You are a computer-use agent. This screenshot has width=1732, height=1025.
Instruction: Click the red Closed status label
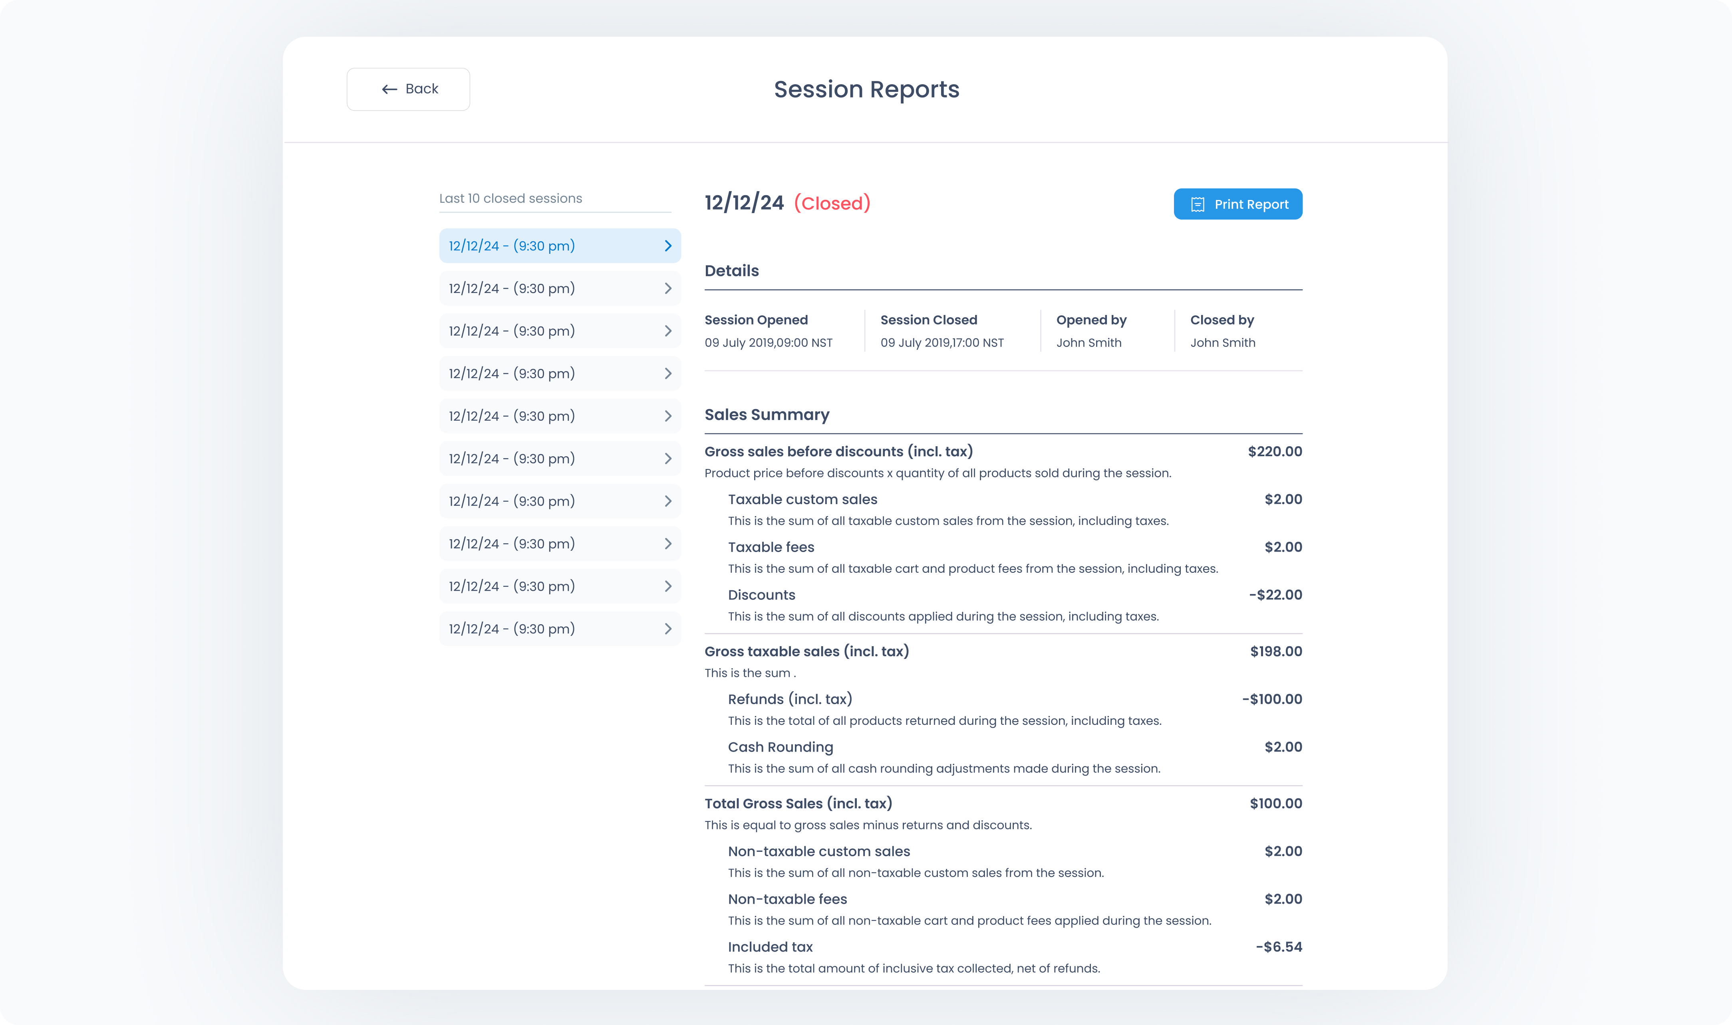(831, 203)
